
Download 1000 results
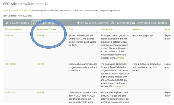coord(152,23)
